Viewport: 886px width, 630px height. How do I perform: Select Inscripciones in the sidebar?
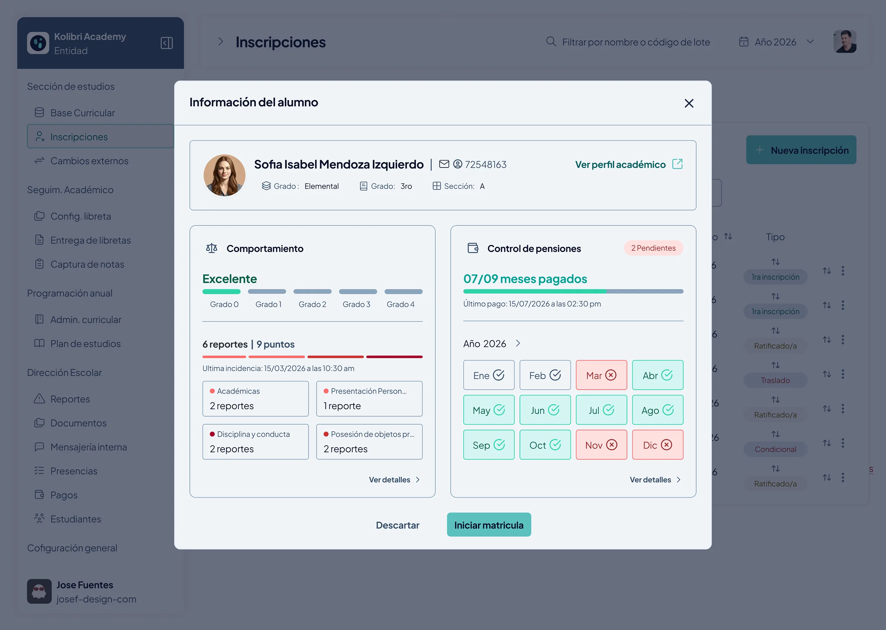tap(100, 136)
